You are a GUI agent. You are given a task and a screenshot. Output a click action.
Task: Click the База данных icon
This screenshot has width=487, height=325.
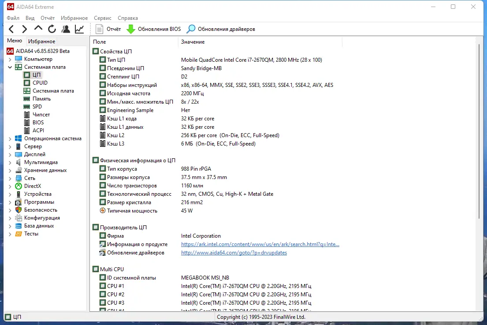[19, 226]
